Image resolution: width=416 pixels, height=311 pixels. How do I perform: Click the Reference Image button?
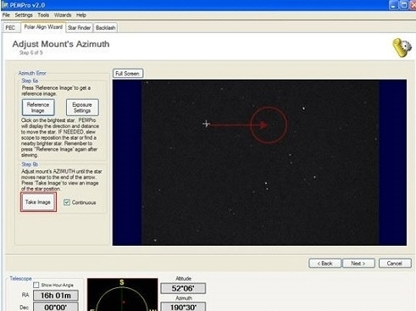(38, 108)
